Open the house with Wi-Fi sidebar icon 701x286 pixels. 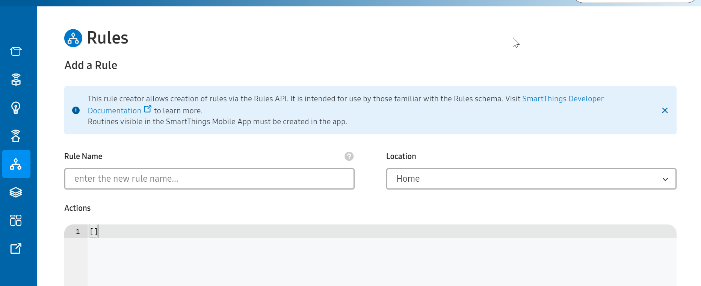(16, 136)
